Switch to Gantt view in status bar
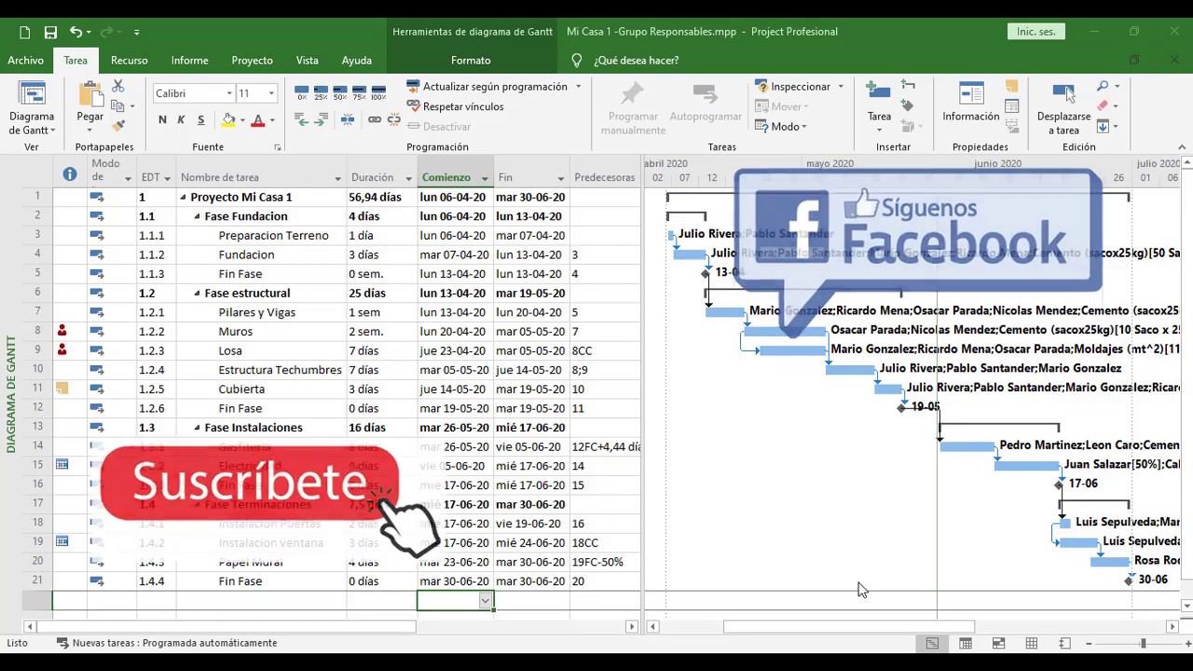The width and height of the screenshot is (1193, 671). [x=932, y=643]
